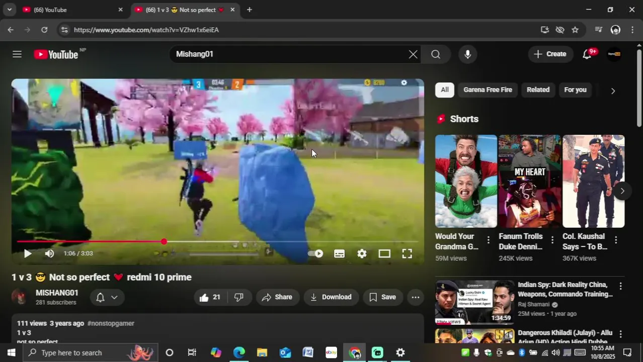Image resolution: width=643 pixels, height=362 pixels.
Task: Open options for 'Would Your Grandma' short
Action: coord(488,240)
